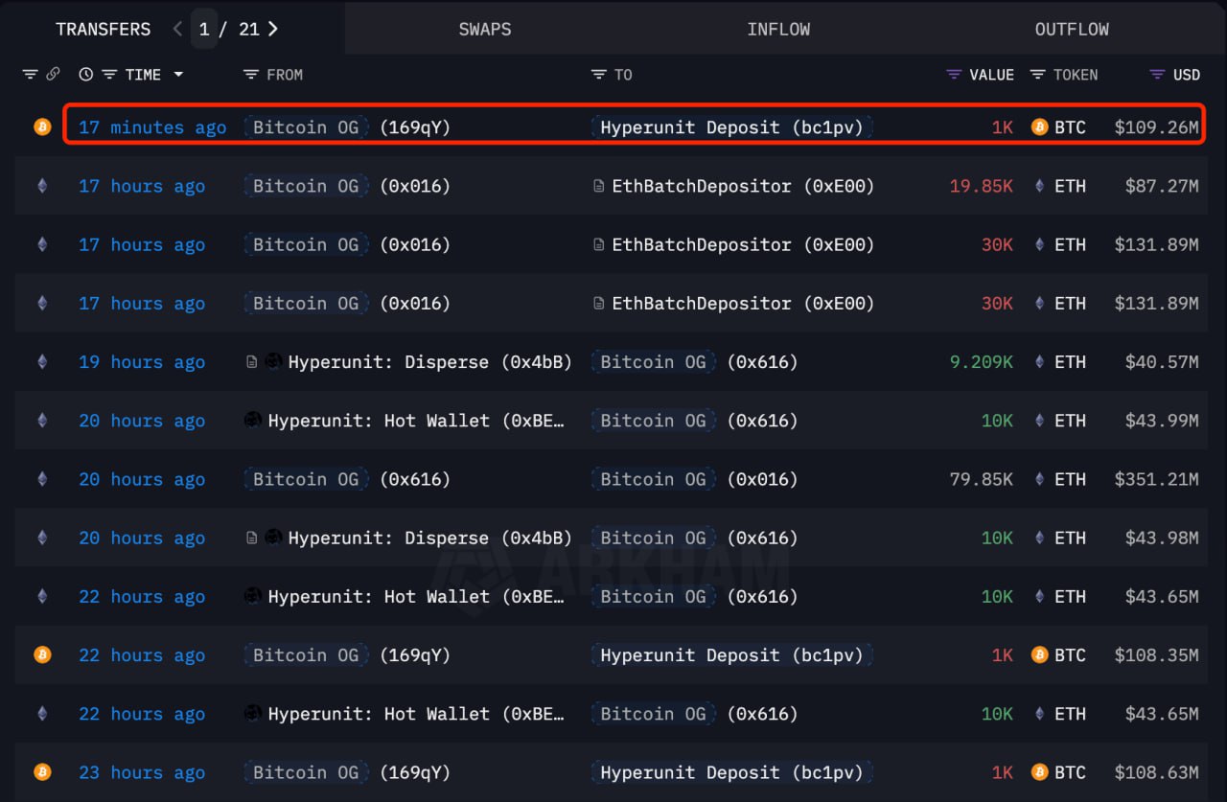Click BTC token icon in the $108.63M row
Image resolution: width=1227 pixels, height=802 pixels.
(1039, 771)
